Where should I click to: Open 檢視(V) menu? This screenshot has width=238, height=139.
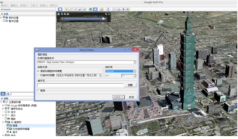[24, 6]
